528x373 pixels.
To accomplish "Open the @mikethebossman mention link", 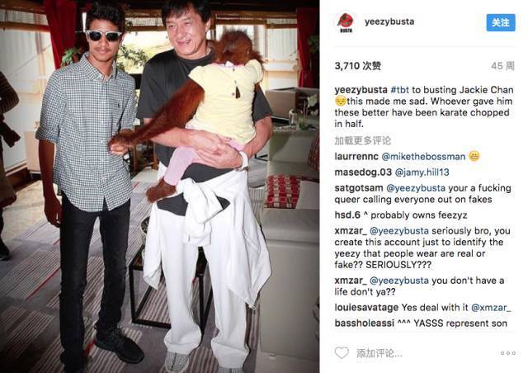I will coord(423,156).
